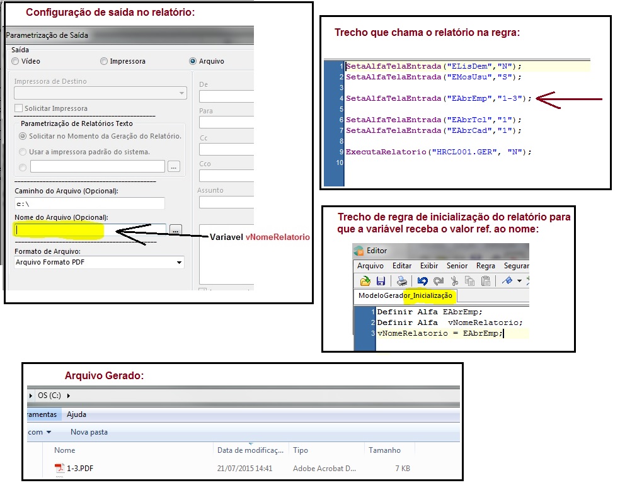This screenshot has height=490, width=620.
Task: Expand the blue flag dropdown arrow in Editor
Action: (x=519, y=281)
